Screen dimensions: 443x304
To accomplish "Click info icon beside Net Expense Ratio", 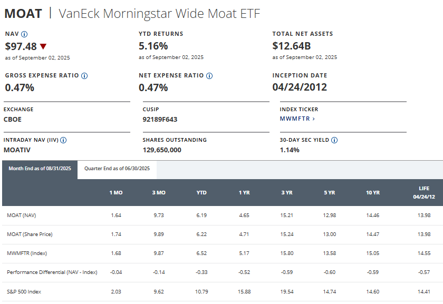I will [209, 75].
